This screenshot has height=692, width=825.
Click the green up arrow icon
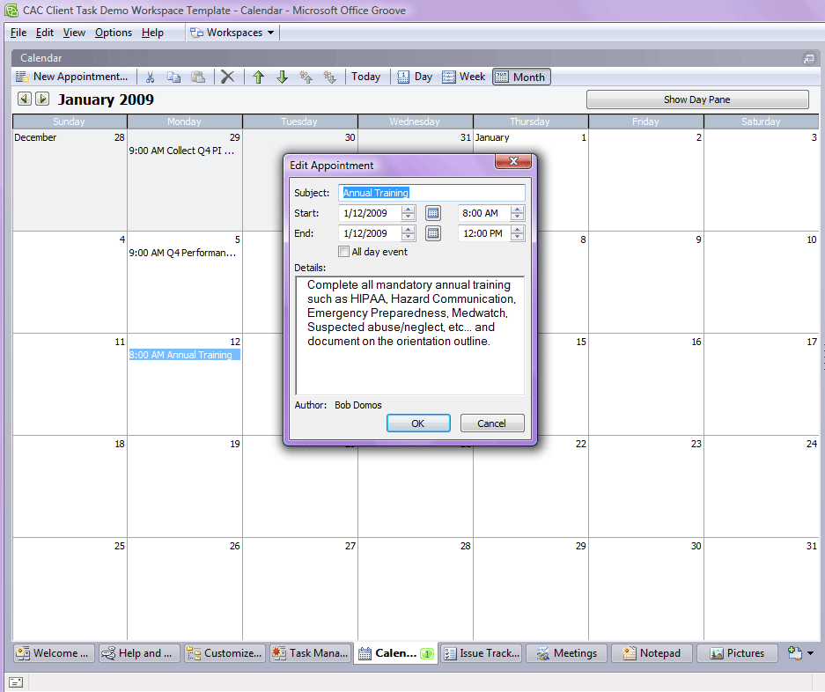pyautogui.click(x=258, y=77)
